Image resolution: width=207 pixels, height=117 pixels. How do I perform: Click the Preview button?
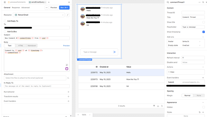pyautogui.click(x=54, y=7)
